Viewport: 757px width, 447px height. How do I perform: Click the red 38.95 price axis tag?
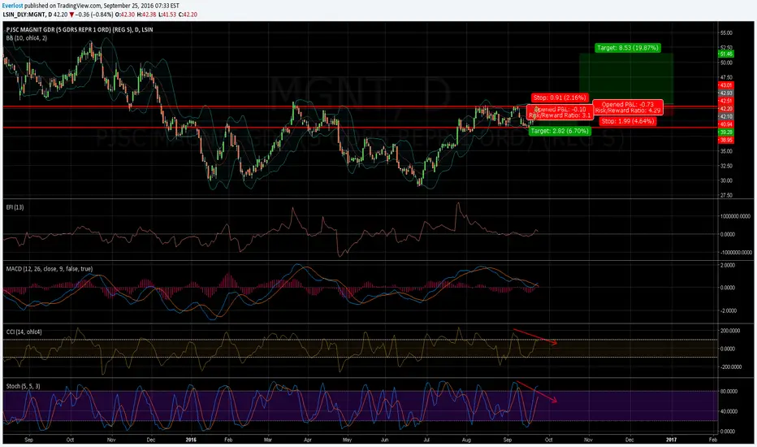coord(726,140)
